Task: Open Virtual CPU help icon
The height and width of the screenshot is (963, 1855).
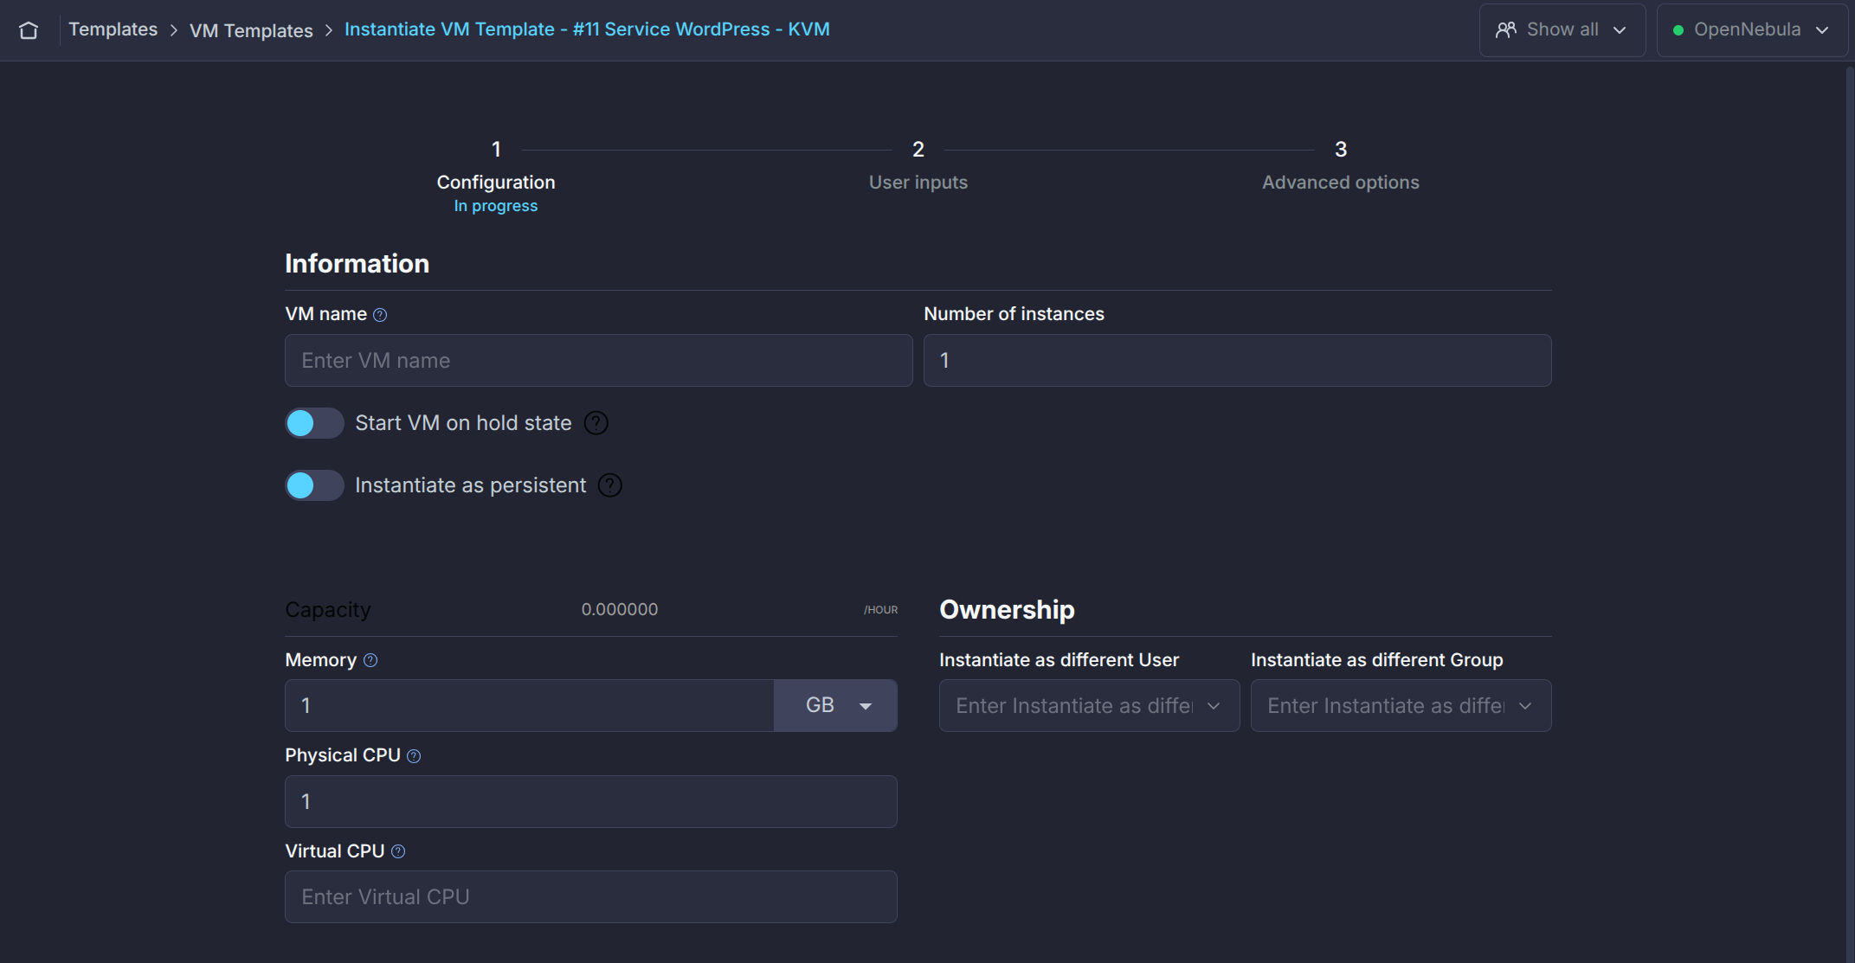Action: point(398,851)
